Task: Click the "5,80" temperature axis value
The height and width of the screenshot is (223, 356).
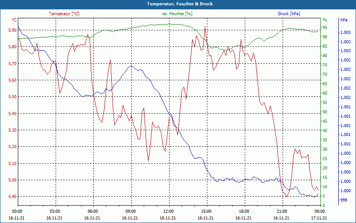Action: point(13,47)
